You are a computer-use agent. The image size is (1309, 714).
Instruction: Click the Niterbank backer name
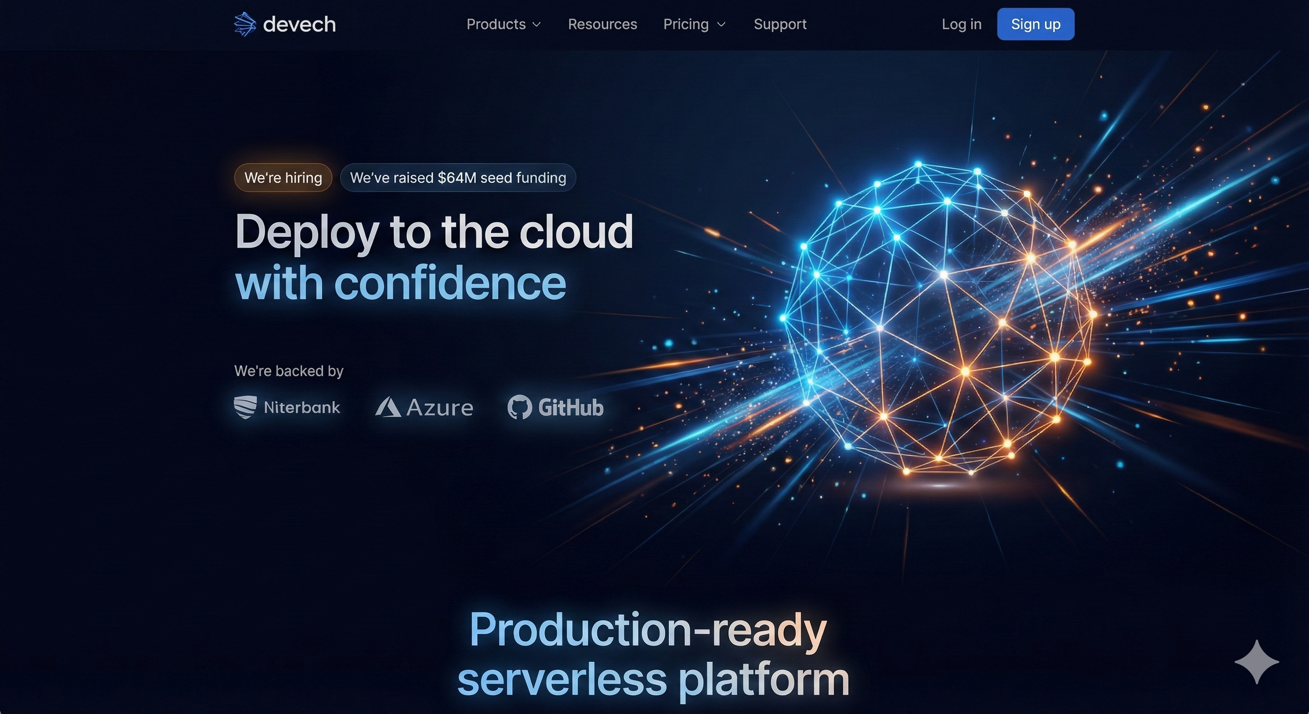tap(302, 407)
